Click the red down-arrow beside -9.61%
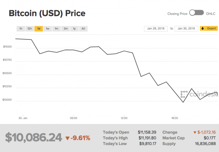The width and height of the screenshot is (219, 152). click(x=68, y=138)
